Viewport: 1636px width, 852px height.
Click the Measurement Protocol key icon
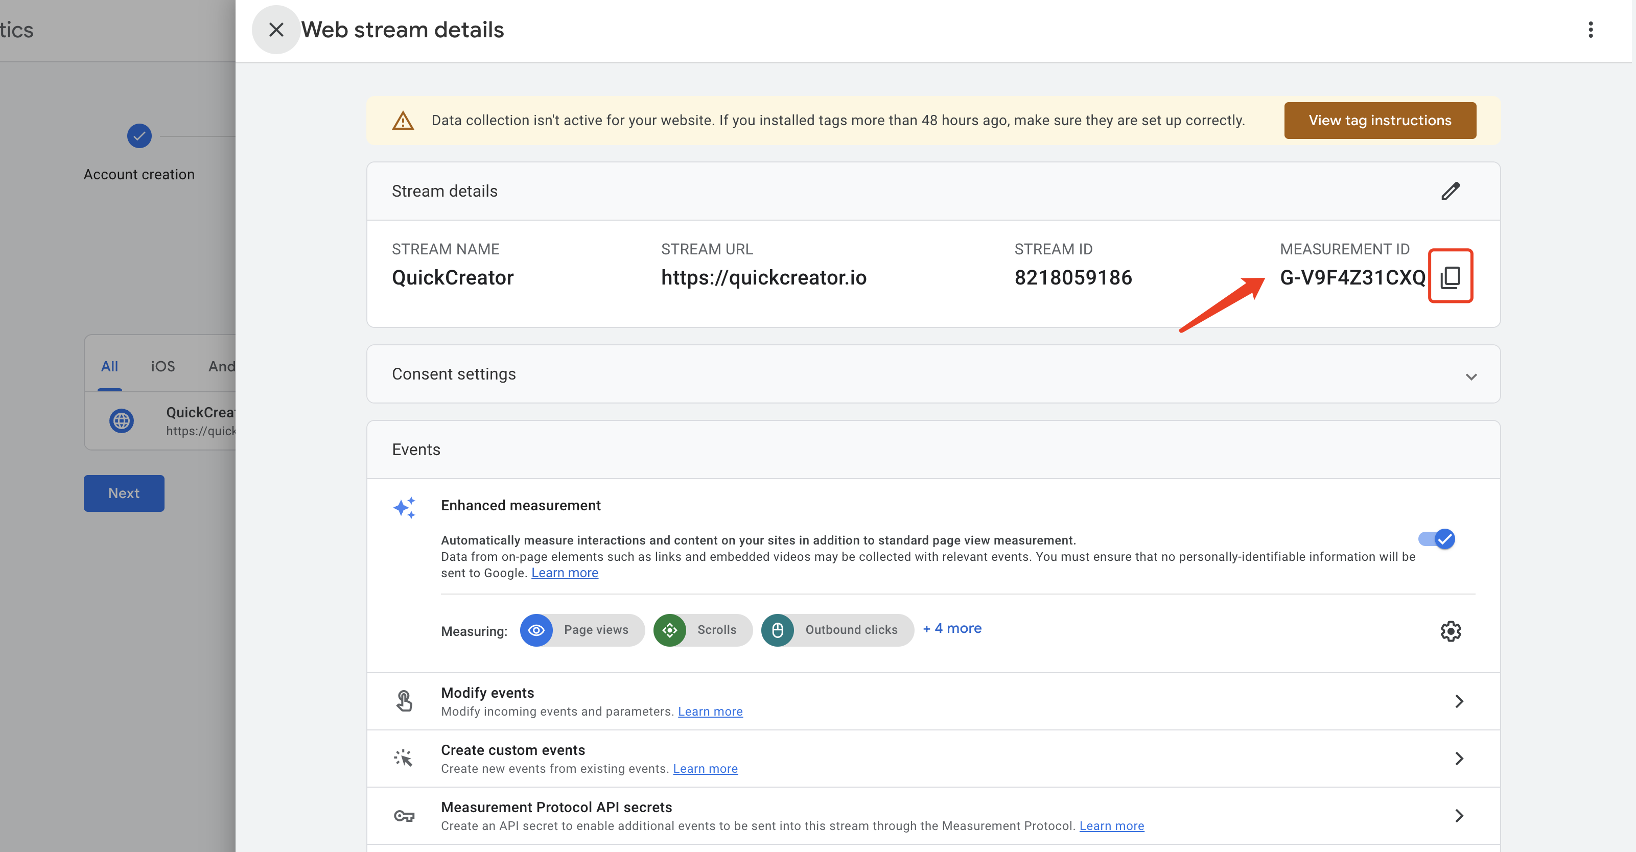click(x=404, y=816)
